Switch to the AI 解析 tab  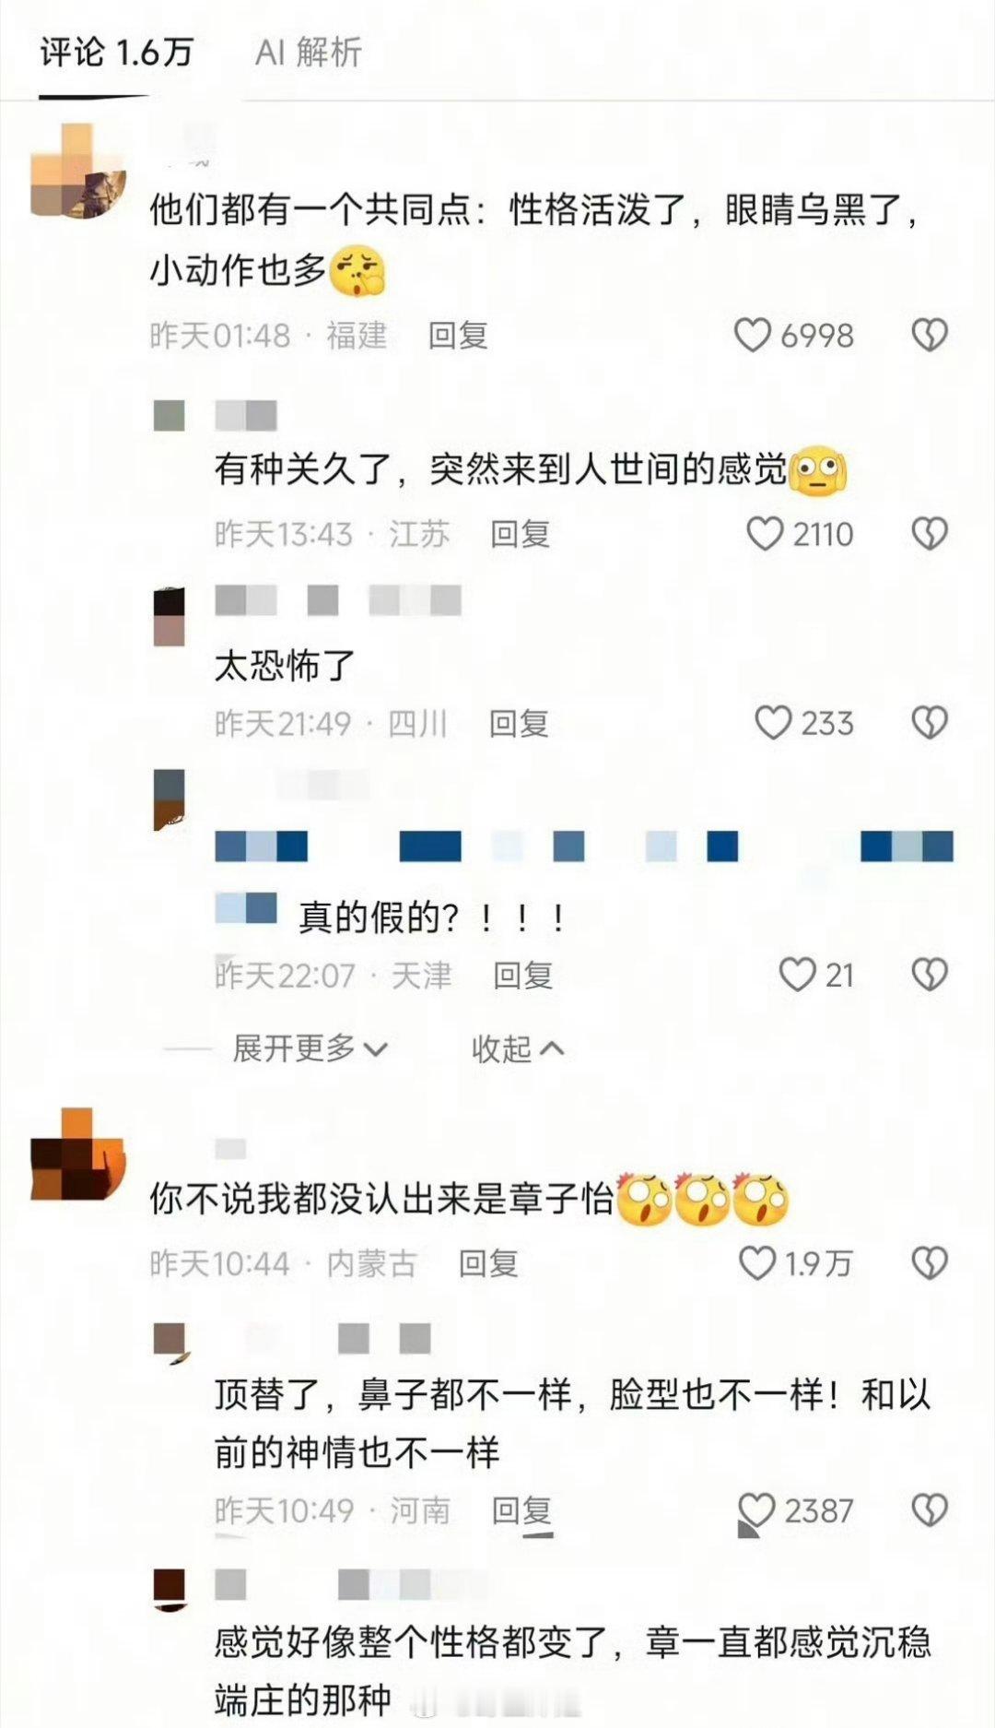(308, 53)
